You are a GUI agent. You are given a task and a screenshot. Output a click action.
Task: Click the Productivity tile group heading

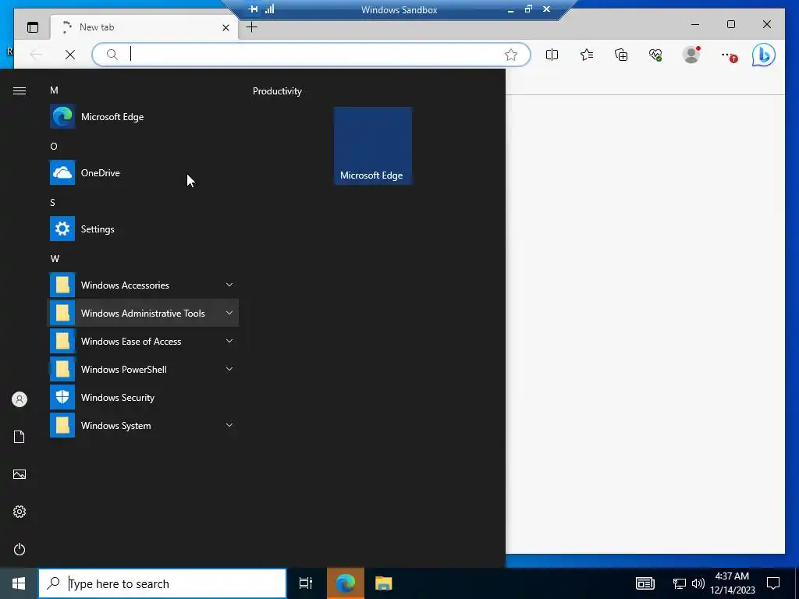[277, 91]
